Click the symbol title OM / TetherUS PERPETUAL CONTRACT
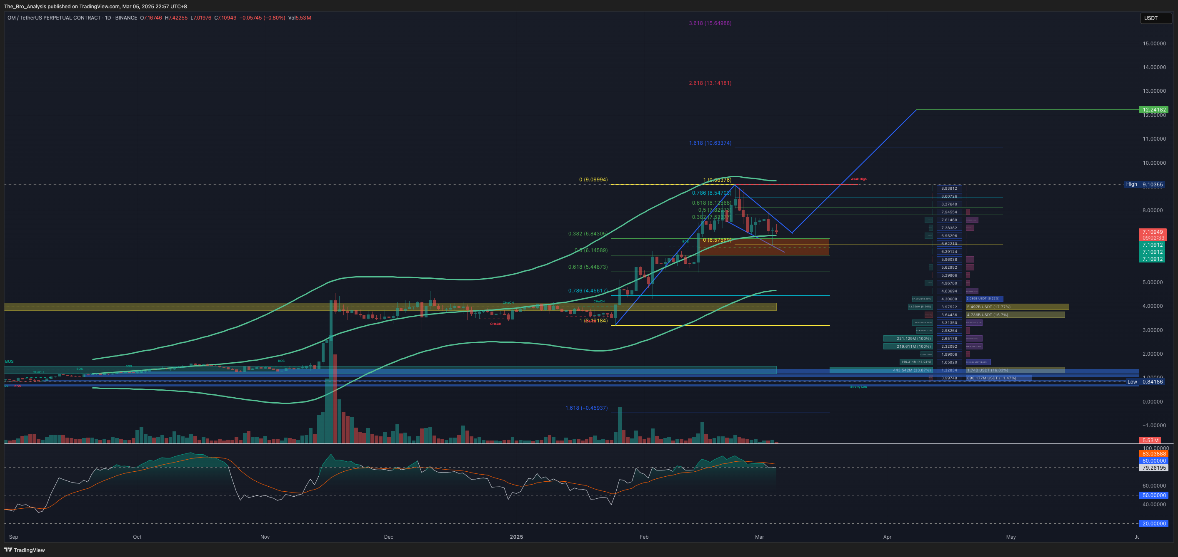This screenshot has width=1178, height=557. pos(54,18)
